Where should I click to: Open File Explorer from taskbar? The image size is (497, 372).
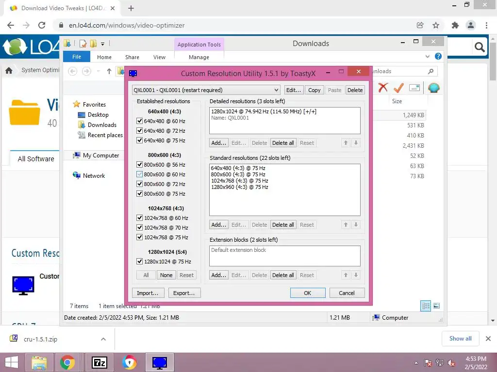coord(39,362)
